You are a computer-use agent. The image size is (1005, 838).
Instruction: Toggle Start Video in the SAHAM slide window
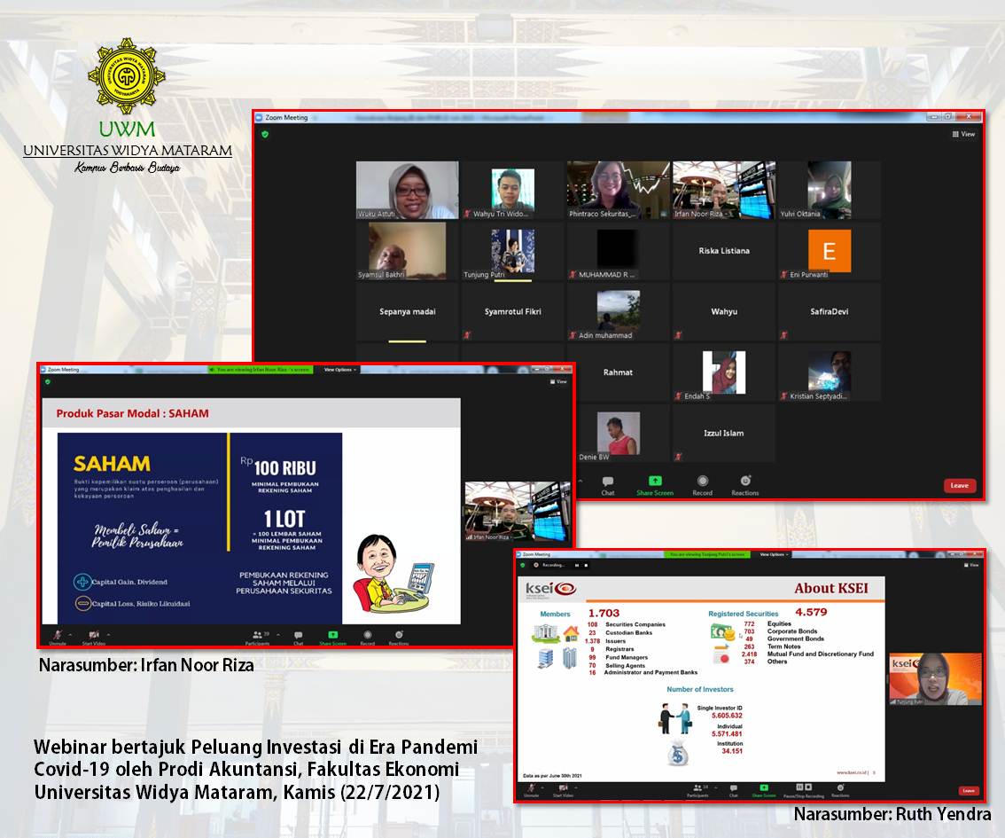93,637
